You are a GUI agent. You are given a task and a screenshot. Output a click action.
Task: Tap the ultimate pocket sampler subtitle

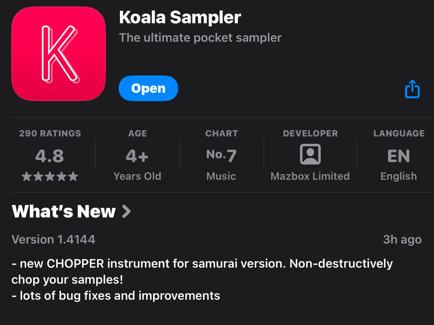(x=200, y=38)
